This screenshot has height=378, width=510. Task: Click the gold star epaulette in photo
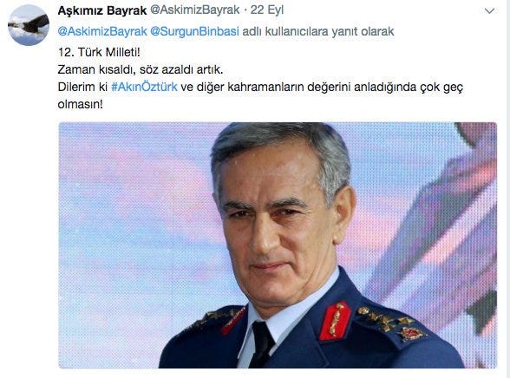coord(389,323)
